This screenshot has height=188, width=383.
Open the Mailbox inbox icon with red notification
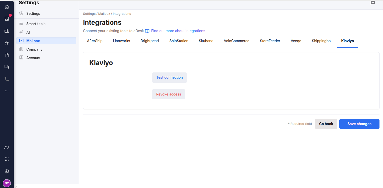click(7, 19)
